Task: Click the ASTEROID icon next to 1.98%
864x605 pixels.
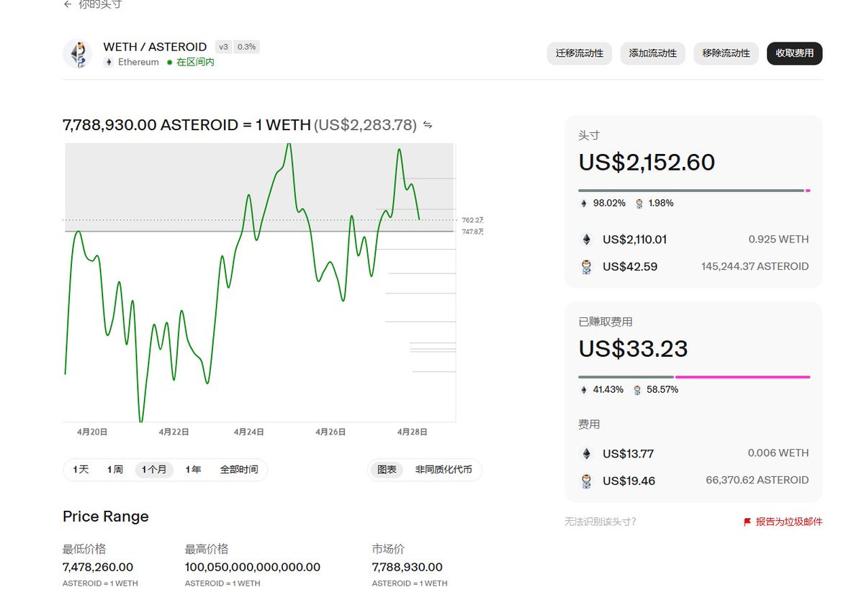Action: tap(639, 204)
